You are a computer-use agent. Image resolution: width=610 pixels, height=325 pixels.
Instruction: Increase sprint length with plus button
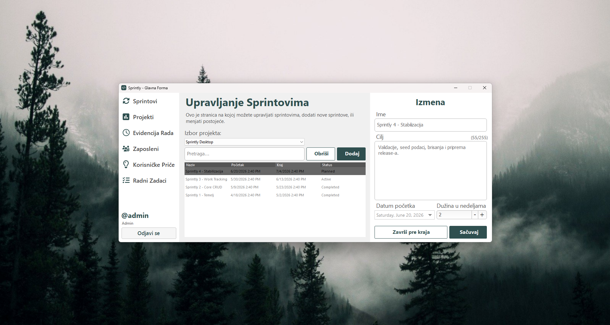point(482,215)
